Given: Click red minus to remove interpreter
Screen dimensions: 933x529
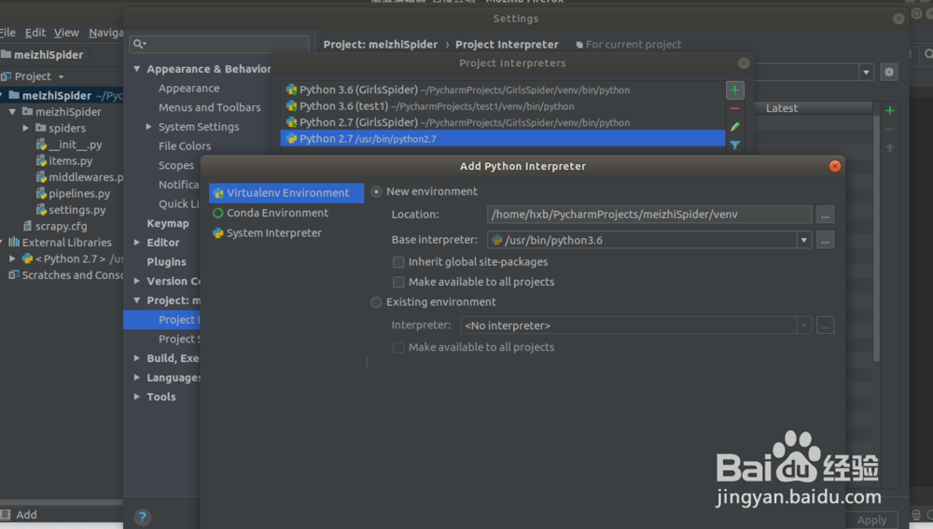Looking at the screenshot, I should click(735, 109).
